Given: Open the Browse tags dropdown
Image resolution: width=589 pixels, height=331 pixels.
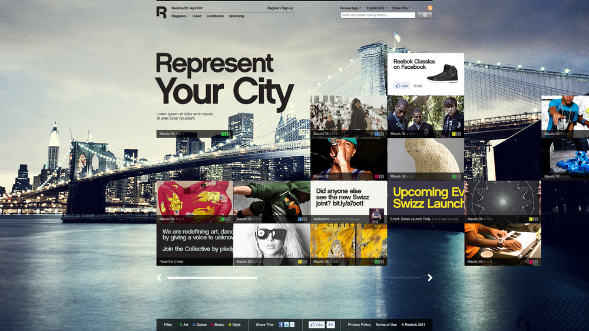Looking at the screenshot, I should (350, 8).
